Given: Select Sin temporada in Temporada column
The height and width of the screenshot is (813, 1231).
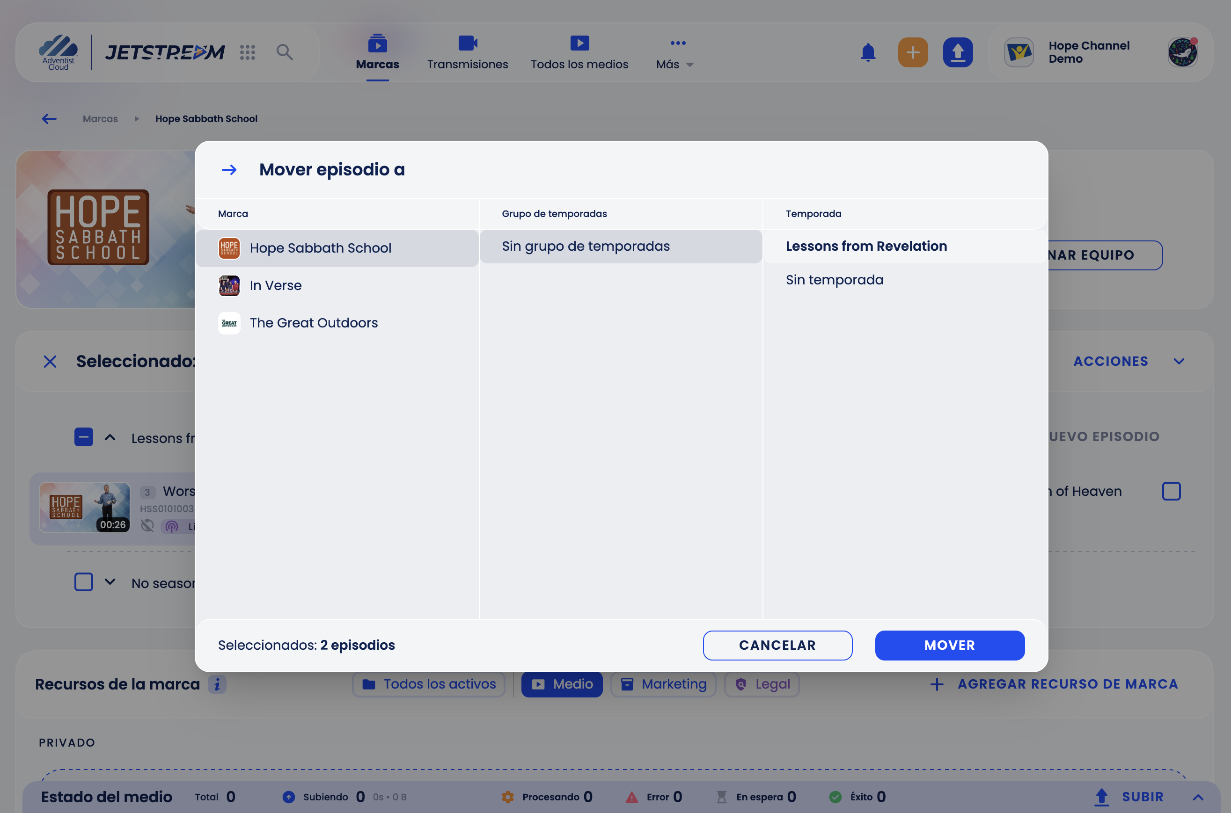Looking at the screenshot, I should point(905,280).
